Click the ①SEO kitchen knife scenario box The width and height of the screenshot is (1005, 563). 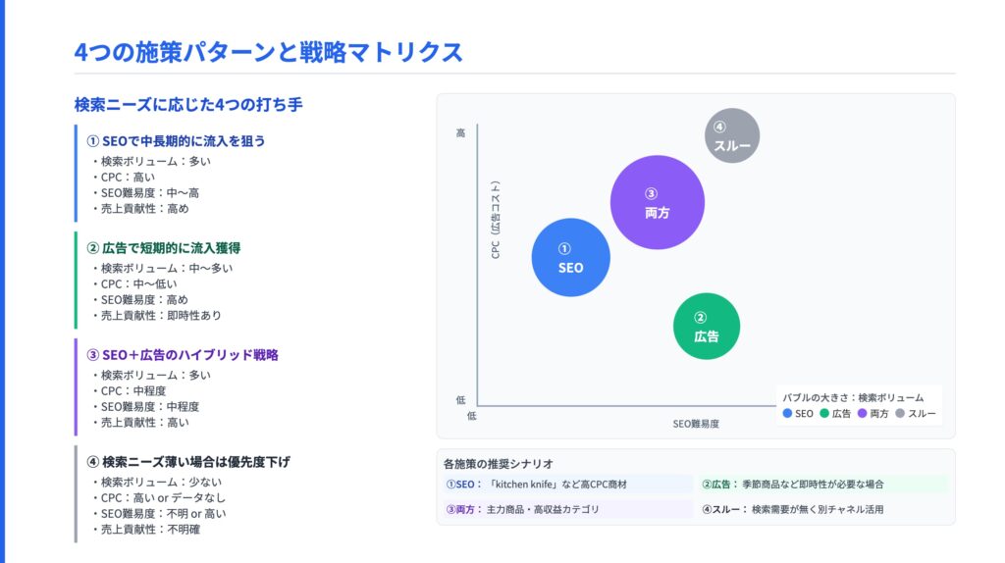[x=567, y=485]
